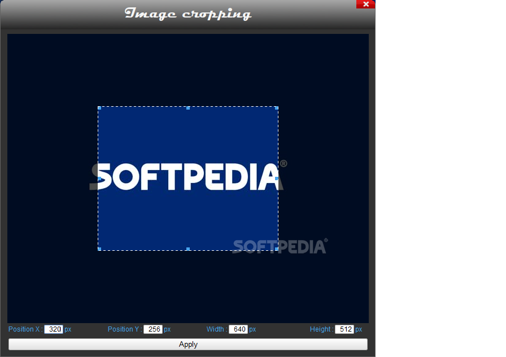Click the top-left crop selection handle
The height and width of the screenshot is (357, 506).
pos(99,108)
